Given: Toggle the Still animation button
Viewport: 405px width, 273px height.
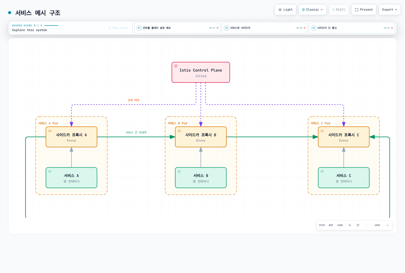Looking at the screenshot, I should pos(339,10).
